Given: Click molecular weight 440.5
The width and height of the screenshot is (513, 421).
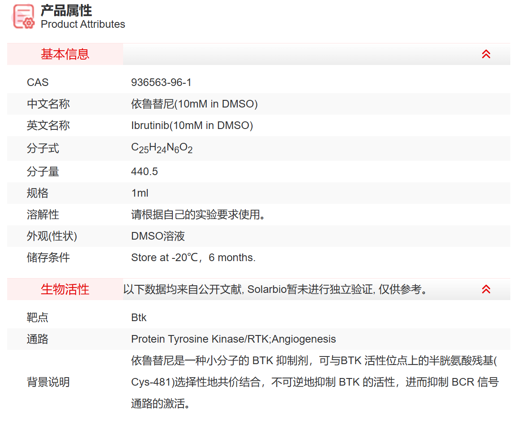Looking at the screenshot, I should (144, 171).
